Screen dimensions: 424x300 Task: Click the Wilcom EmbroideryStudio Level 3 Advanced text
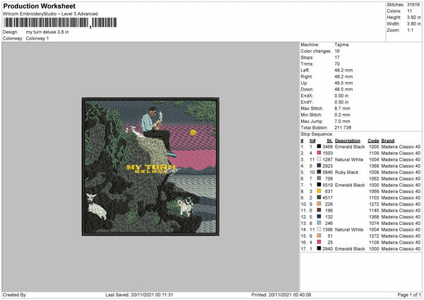coord(50,14)
